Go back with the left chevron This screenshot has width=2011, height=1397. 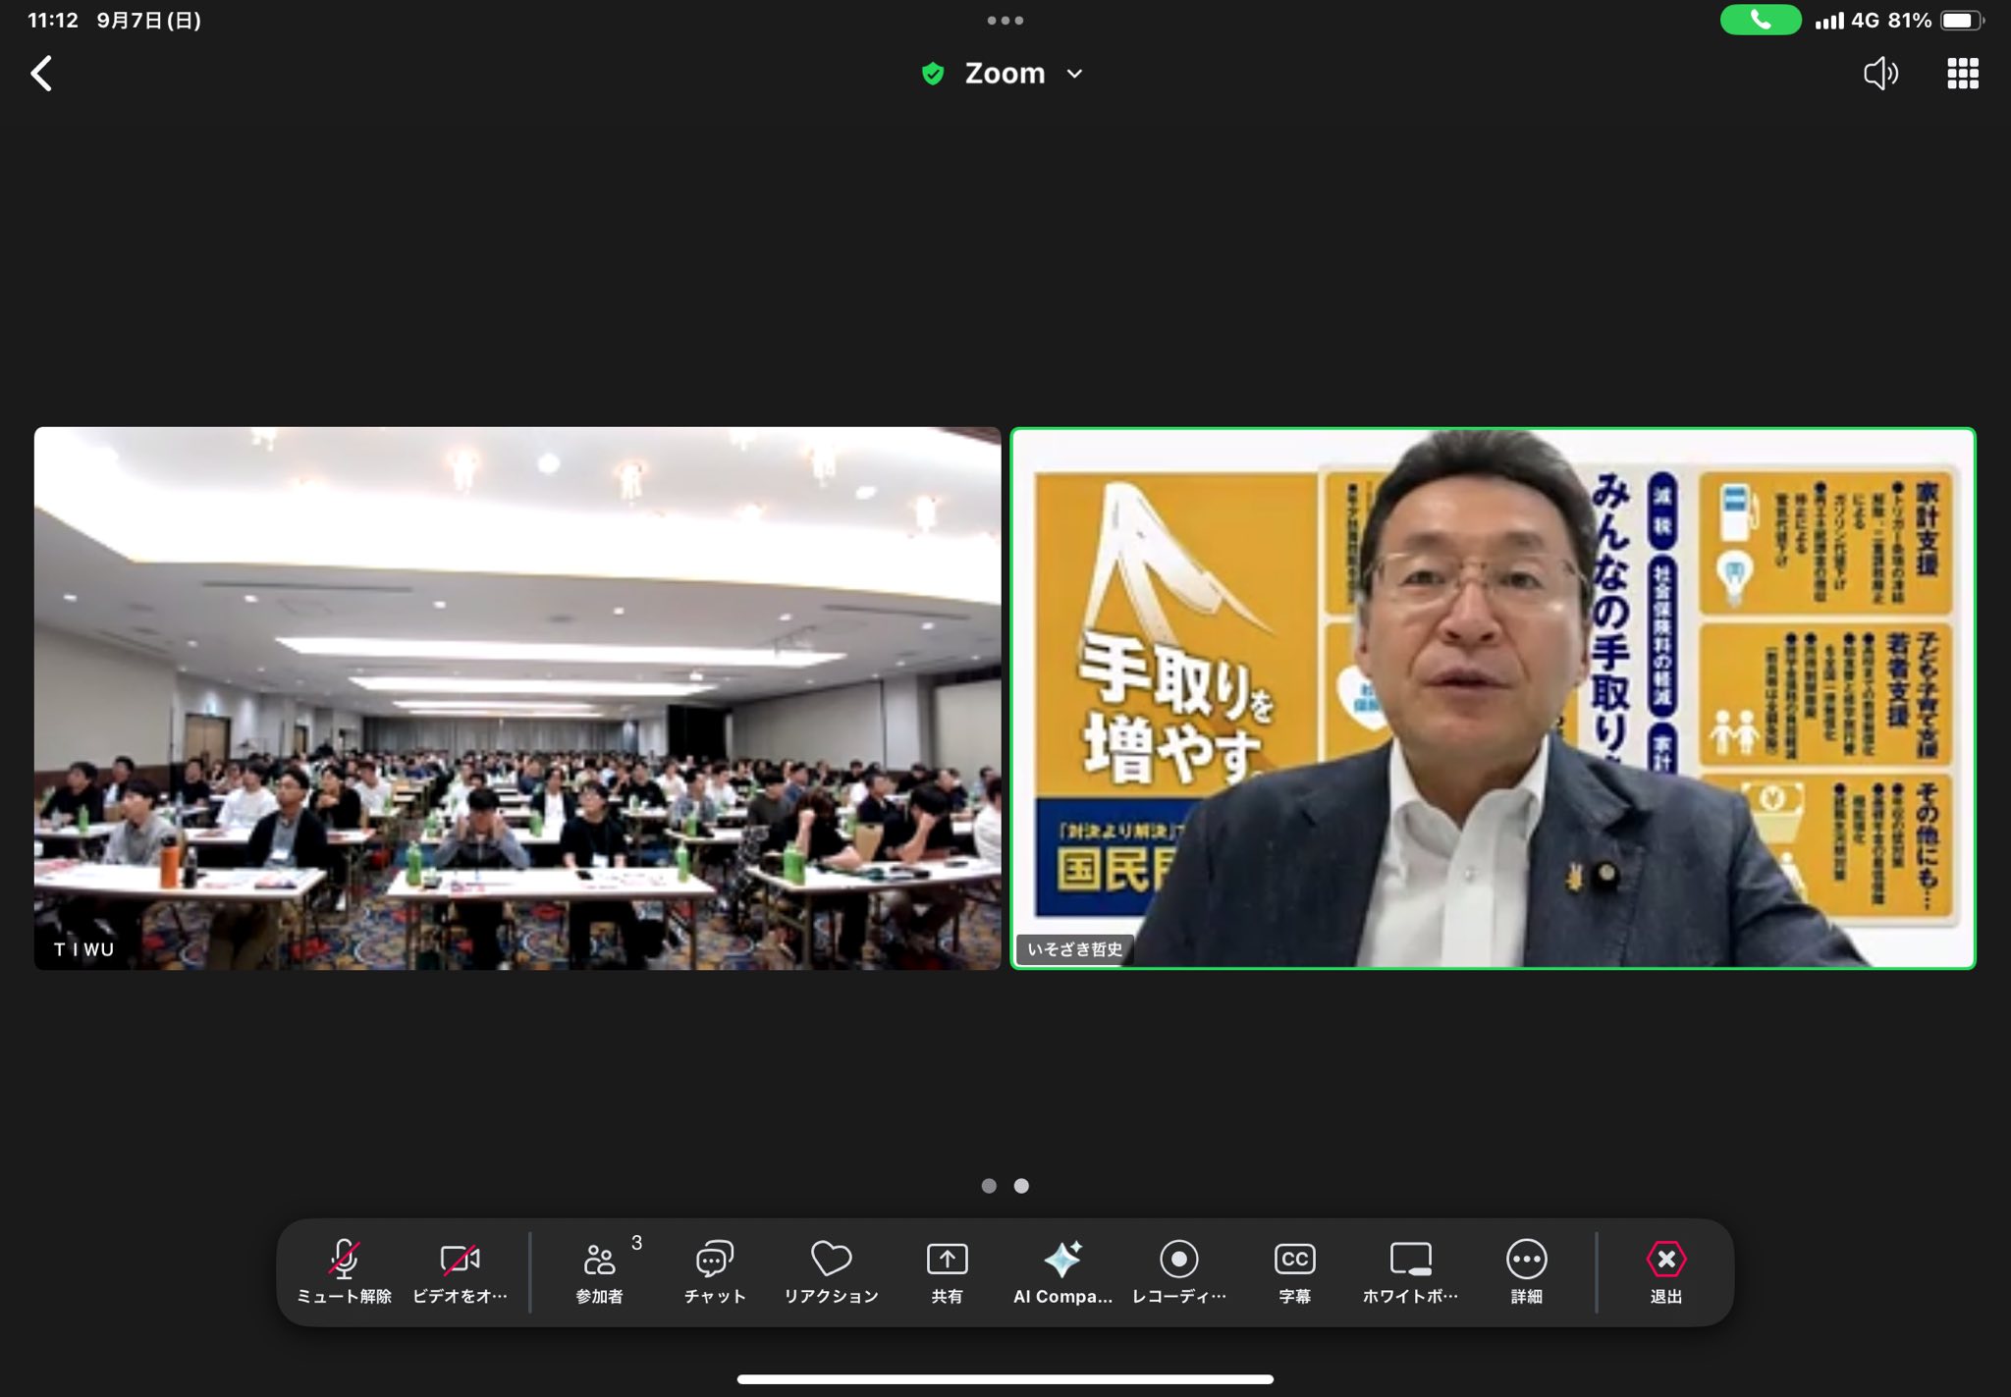[x=41, y=74]
